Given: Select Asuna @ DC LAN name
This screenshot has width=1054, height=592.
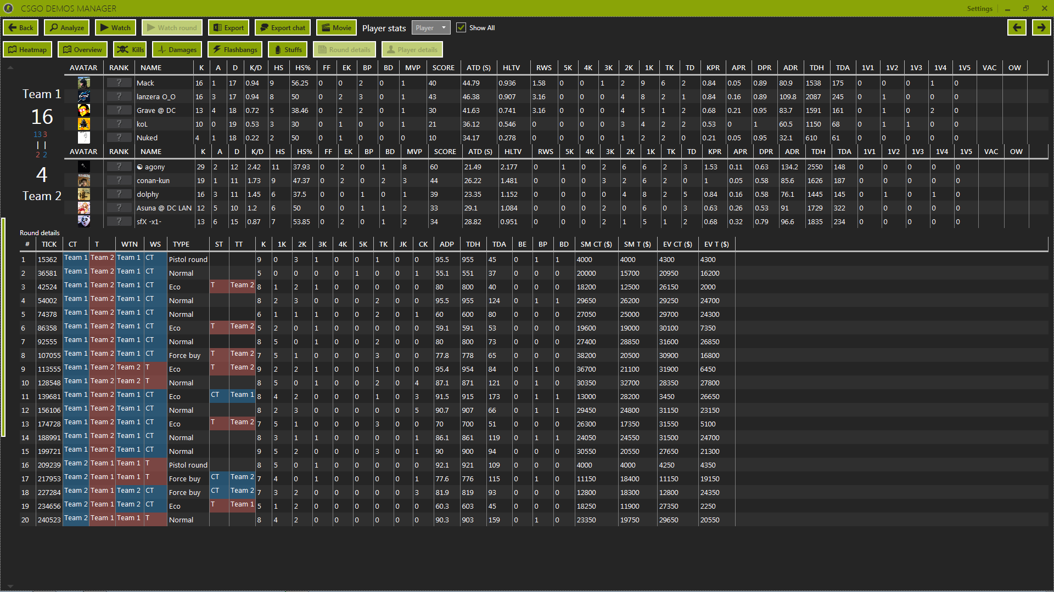Looking at the screenshot, I should pyautogui.click(x=164, y=208).
